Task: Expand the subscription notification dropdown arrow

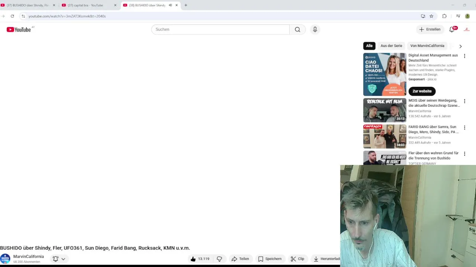Action: tap(63, 259)
